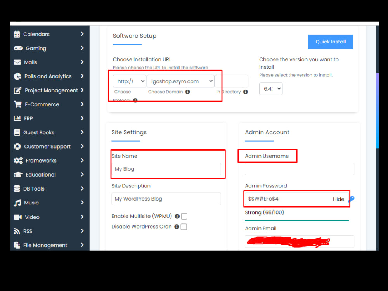Click the Polls and Analytics pie chart icon

point(17,76)
